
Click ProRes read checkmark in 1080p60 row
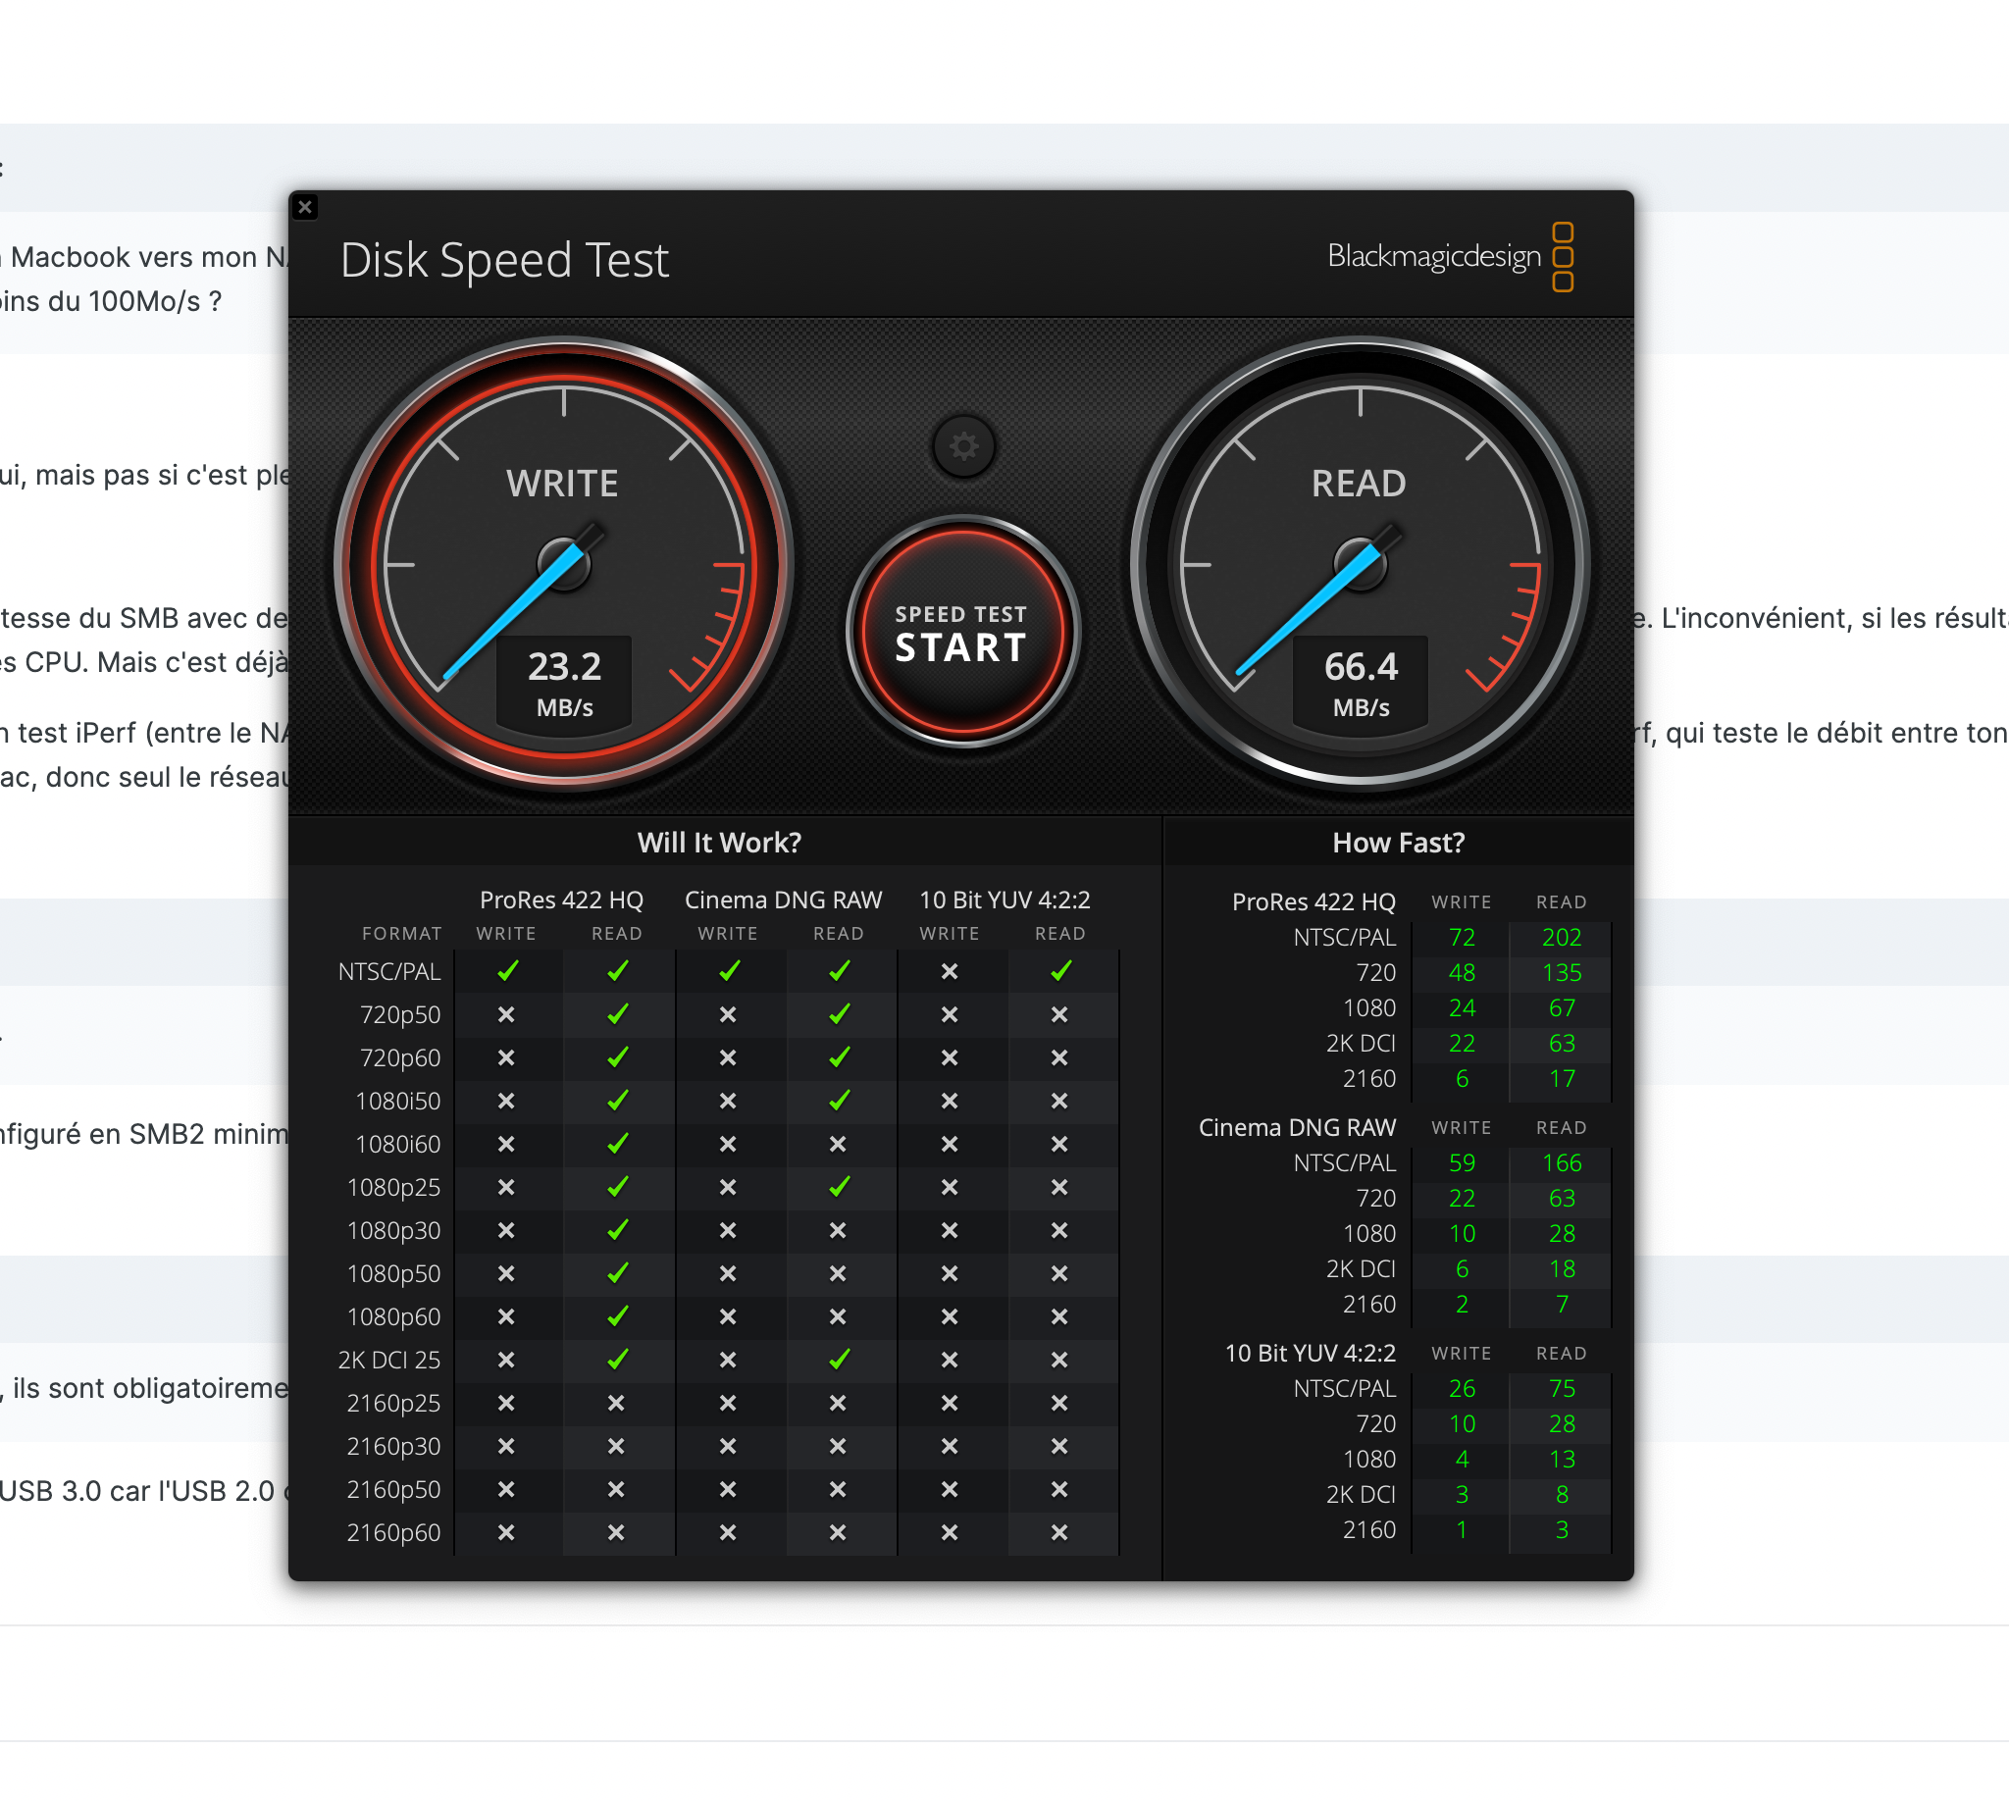618,1317
